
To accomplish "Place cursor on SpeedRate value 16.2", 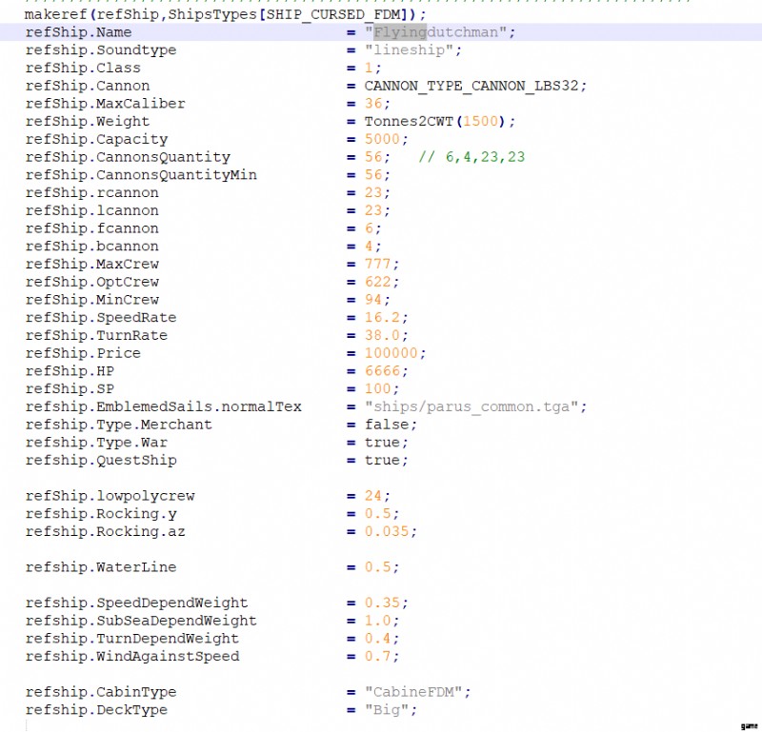I will pyautogui.click(x=382, y=318).
